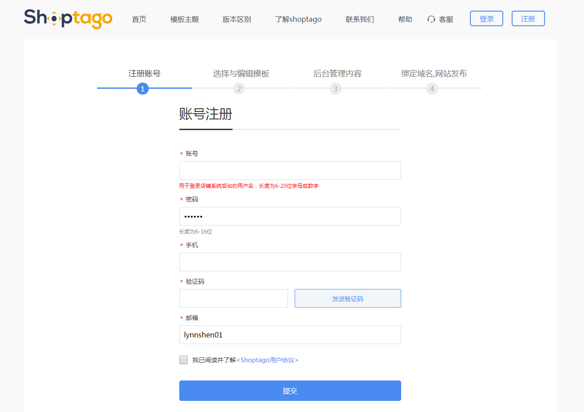Open the 模板主题 navigation item
This screenshot has width=584, height=412.
click(184, 19)
